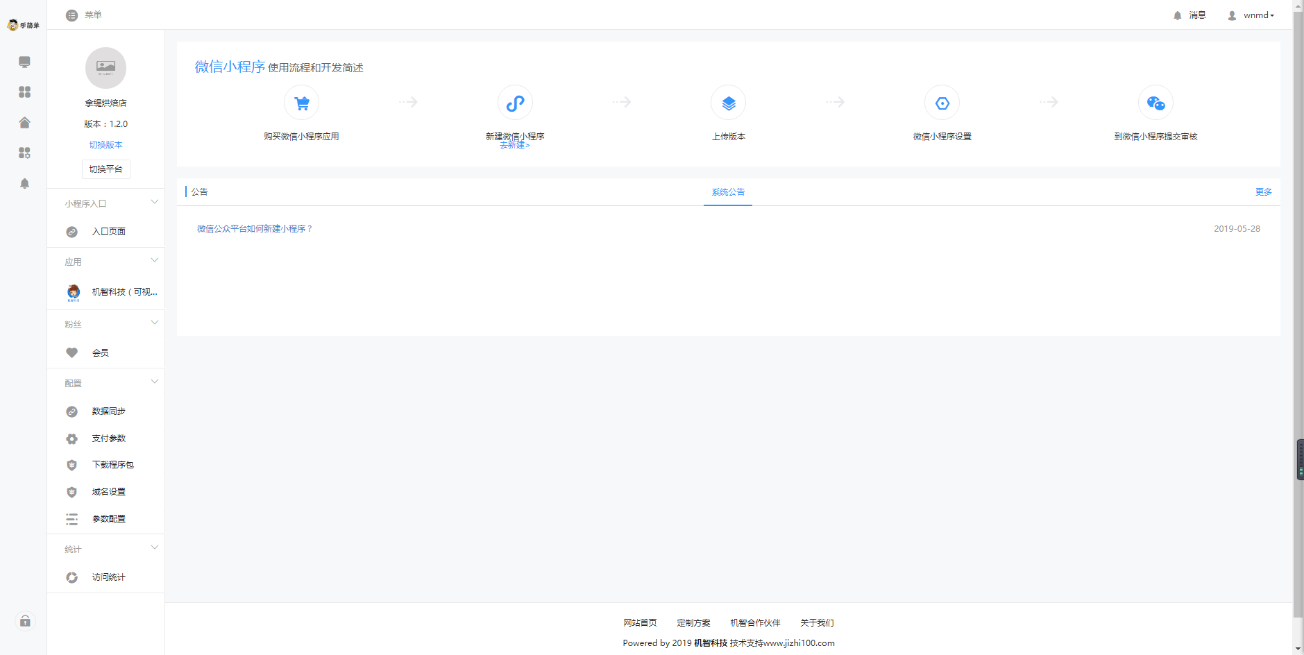The width and height of the screenshot is (1304, 655).
Task: Collapse the 小程序入口 section chevron
Action: (155, 202)
